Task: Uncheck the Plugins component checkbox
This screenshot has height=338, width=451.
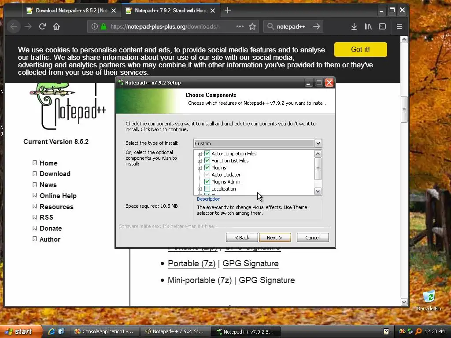Action: click(x=207, y=168)
